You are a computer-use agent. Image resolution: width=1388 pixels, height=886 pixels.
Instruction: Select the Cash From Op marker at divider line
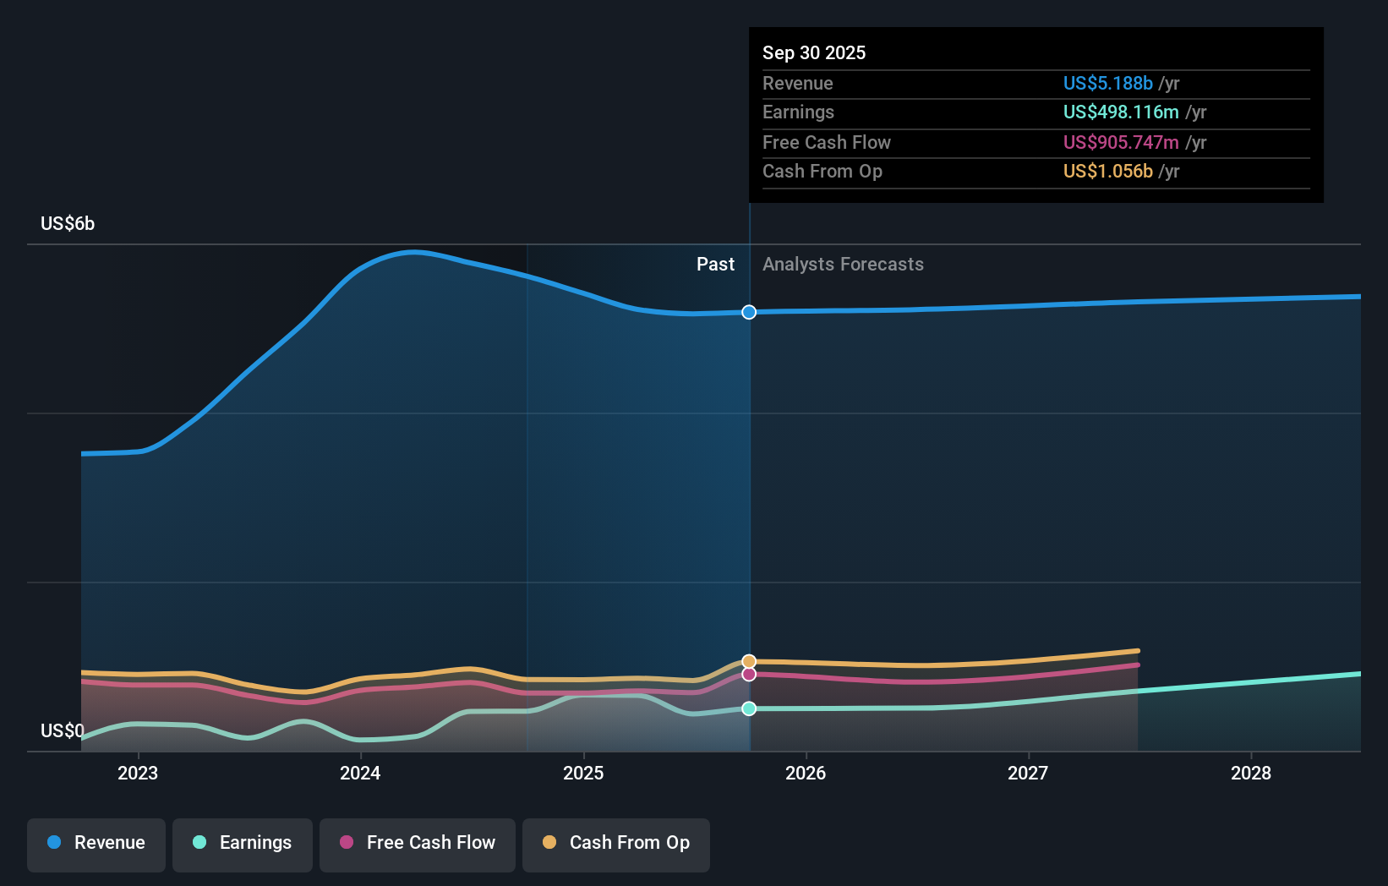point(748,660)
